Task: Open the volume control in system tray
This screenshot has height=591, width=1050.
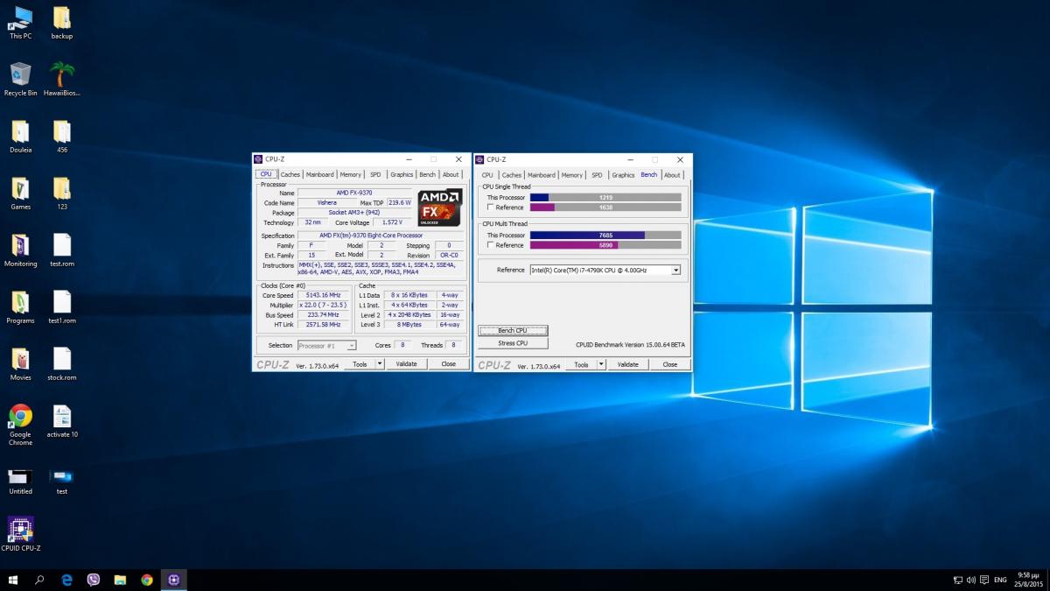Action: (971, 580)
